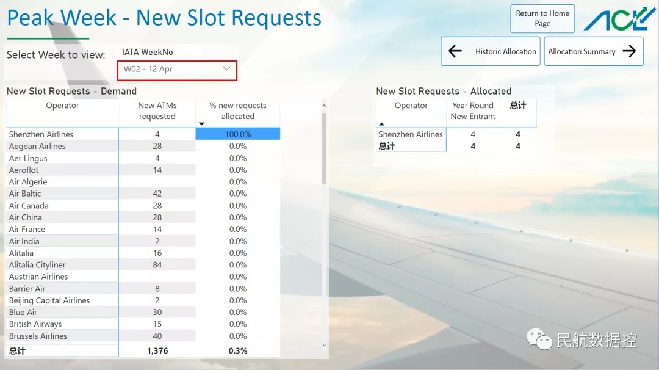Click the left arrow icon beside Historic Allocation
Image resolution: width=659 pixels, height=370 pixels.
point(455,51)
